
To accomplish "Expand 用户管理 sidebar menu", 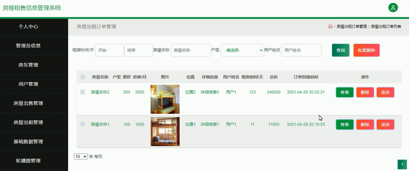I will (x=28, y=84).
